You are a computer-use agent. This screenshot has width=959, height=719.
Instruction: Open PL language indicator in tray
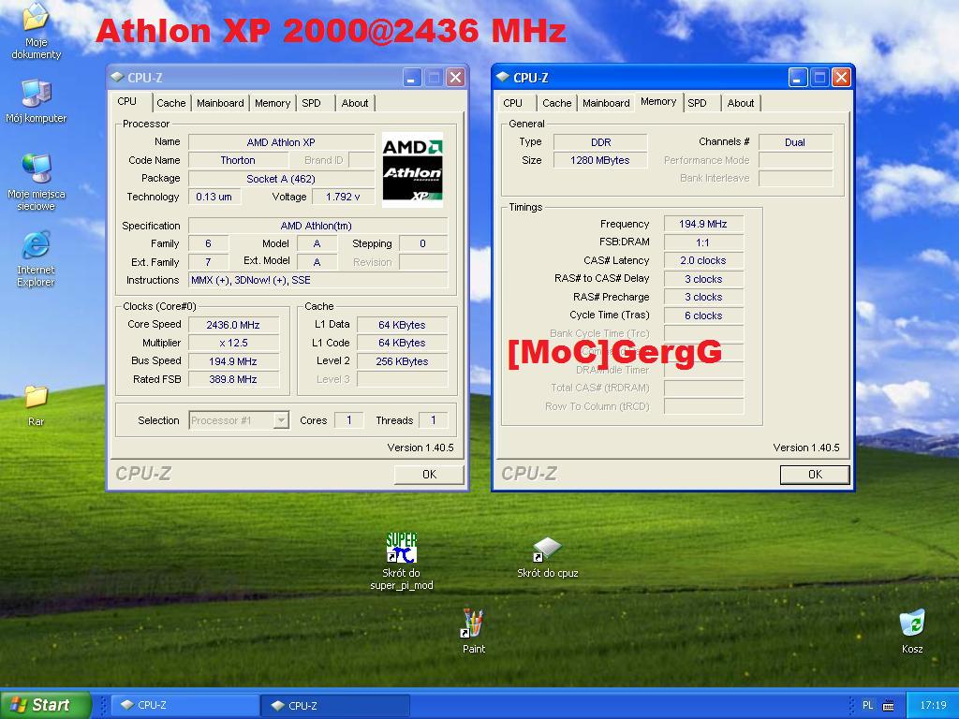[x=867, y=706]
